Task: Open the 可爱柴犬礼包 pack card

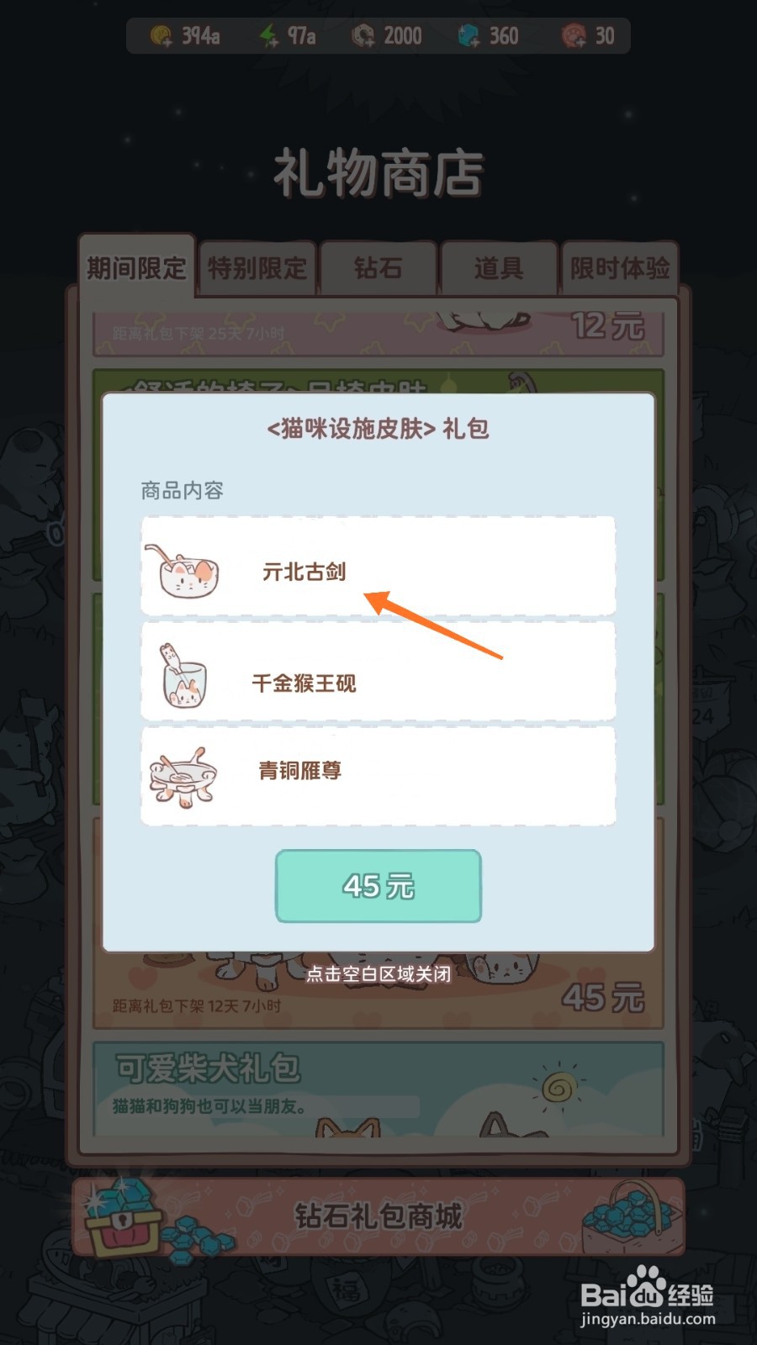Action: pyautogui.click(x=378, y=1089)
